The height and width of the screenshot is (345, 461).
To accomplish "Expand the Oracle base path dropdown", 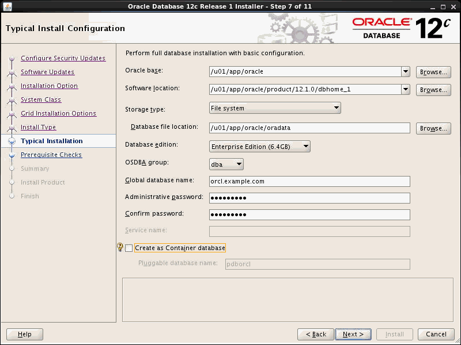I will (x=405, y=71).
